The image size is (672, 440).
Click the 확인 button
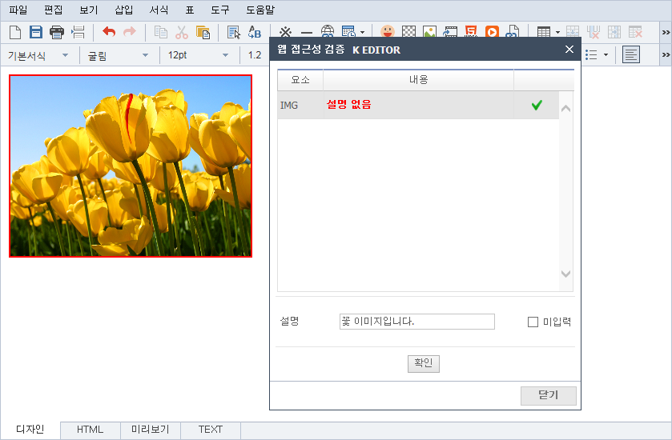point(424,363)
